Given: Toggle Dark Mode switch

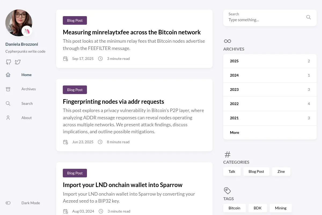Looking at the screenshot, I should click(x=8, y=203).
